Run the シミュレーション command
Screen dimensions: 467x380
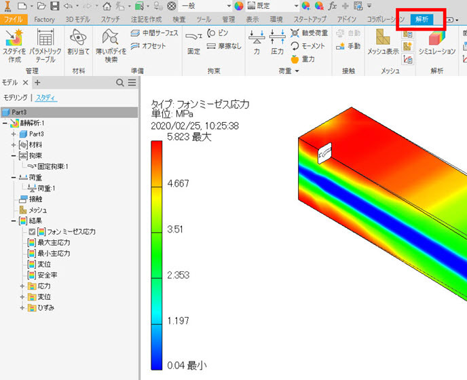coord(437,42)
